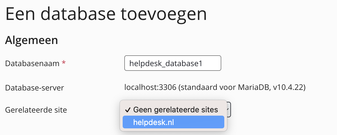
Task: Click the word 'MariaDB' in server info
Action: tap(256, 88)
